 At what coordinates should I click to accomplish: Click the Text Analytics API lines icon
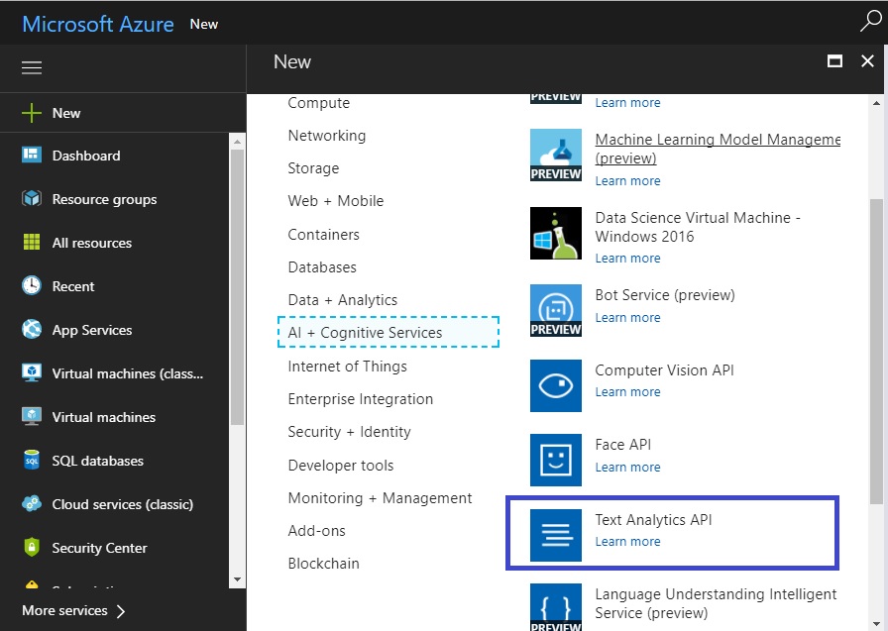point(556,535)
